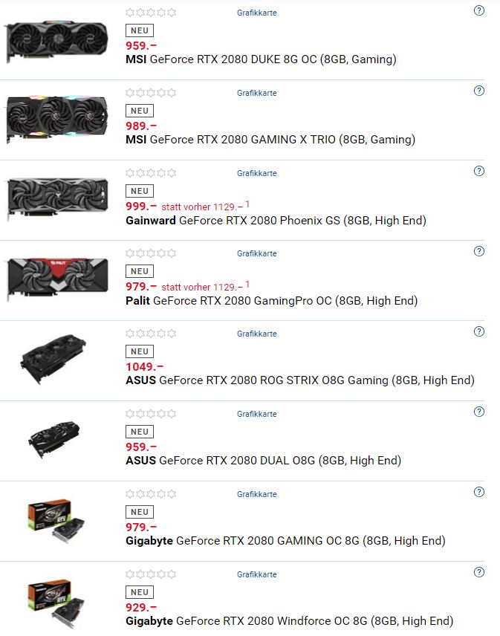Screen dimensions: 500x636
Task: Open MSI GeForce RTX 2080 DUKE 8G OC listing
Action: point(261,59)
